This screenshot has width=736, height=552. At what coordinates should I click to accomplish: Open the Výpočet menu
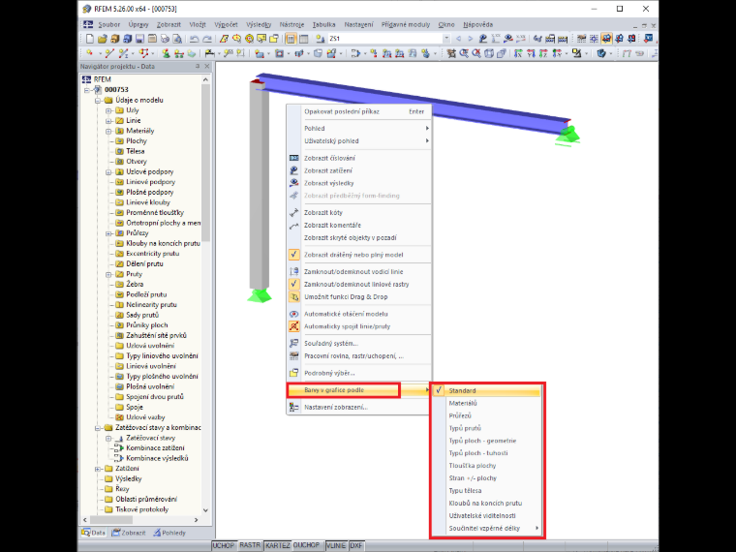click(226, 24)
